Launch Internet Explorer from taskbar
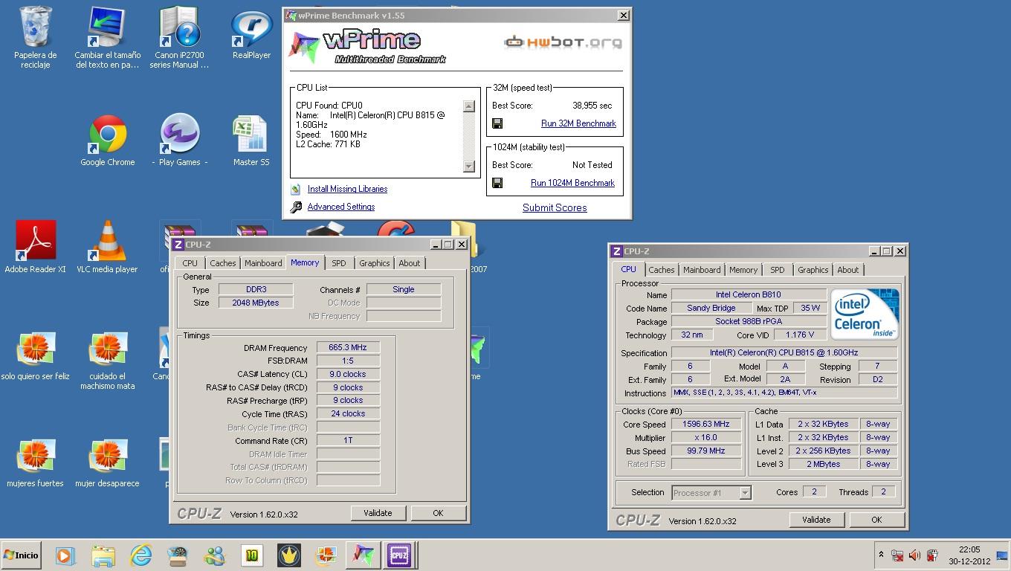The width and height of the screenshot is (1011, 571). (x=140, y=555)
